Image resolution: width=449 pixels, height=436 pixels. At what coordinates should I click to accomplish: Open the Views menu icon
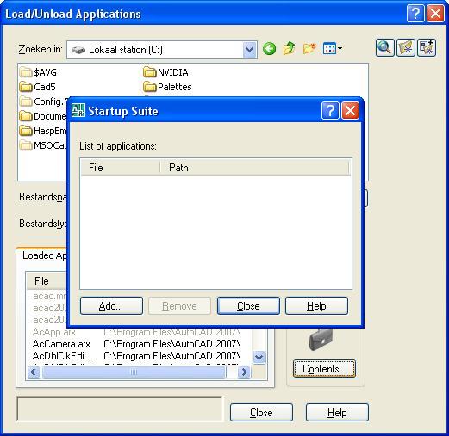333,48
